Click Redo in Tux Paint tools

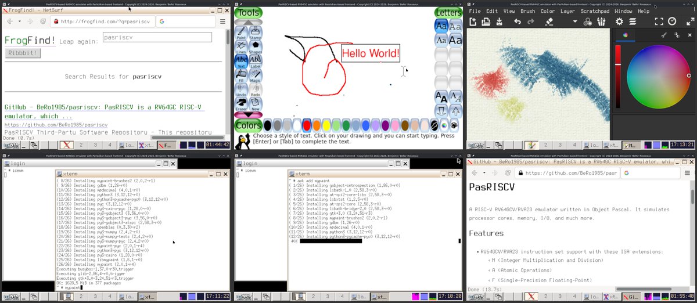click(x=256, y=90)
